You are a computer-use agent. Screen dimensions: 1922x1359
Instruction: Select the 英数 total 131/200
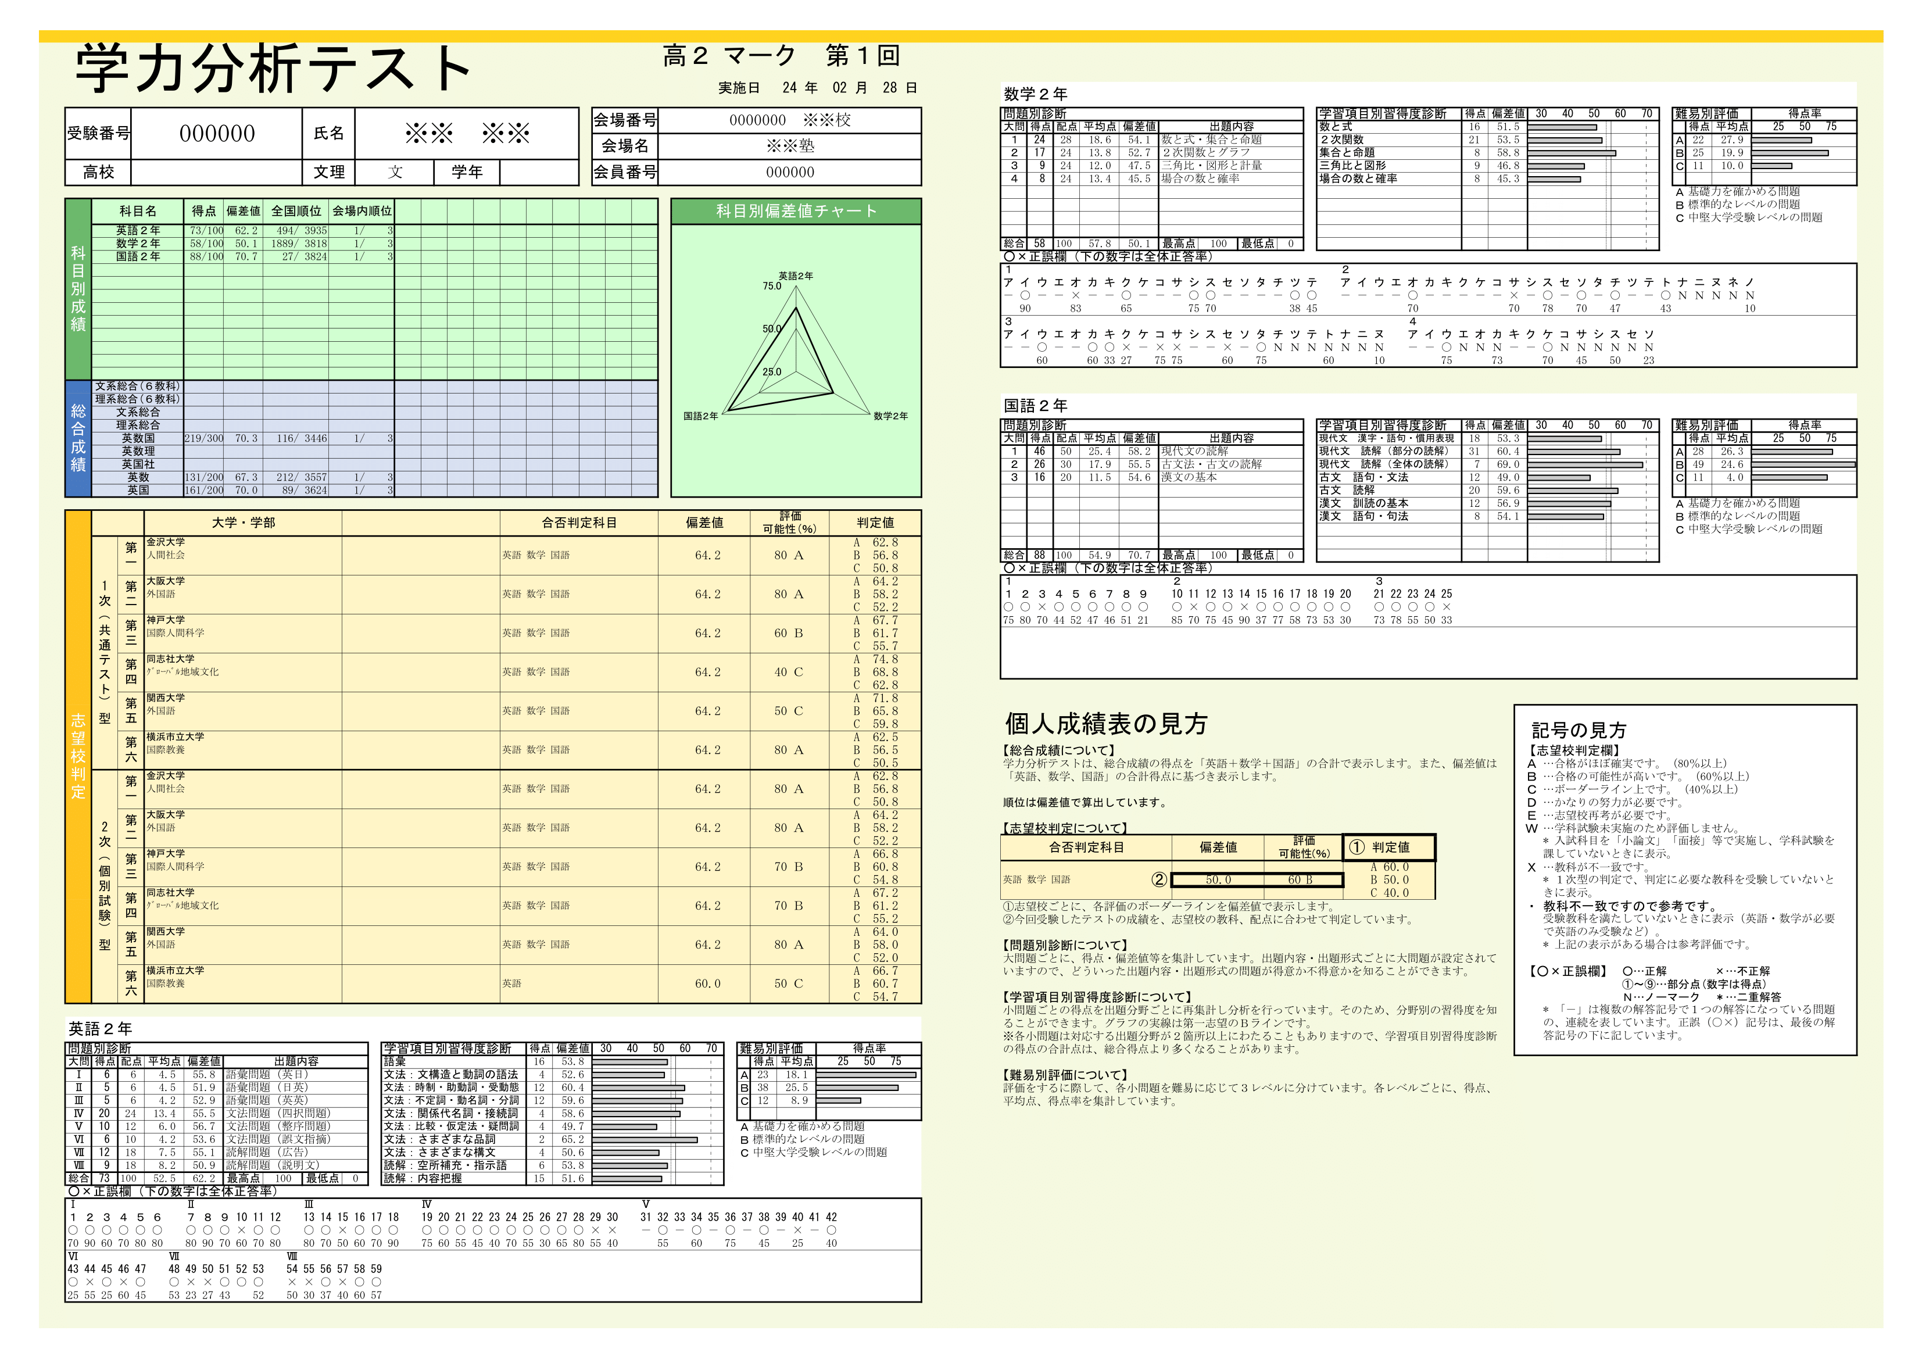204,477
